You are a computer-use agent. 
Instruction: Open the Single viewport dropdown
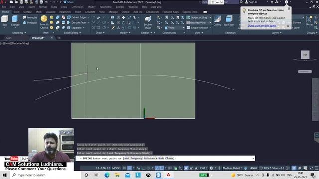[x=199, y=28]
